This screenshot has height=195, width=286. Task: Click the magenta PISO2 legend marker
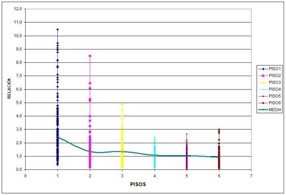click(x=262, y=76)
